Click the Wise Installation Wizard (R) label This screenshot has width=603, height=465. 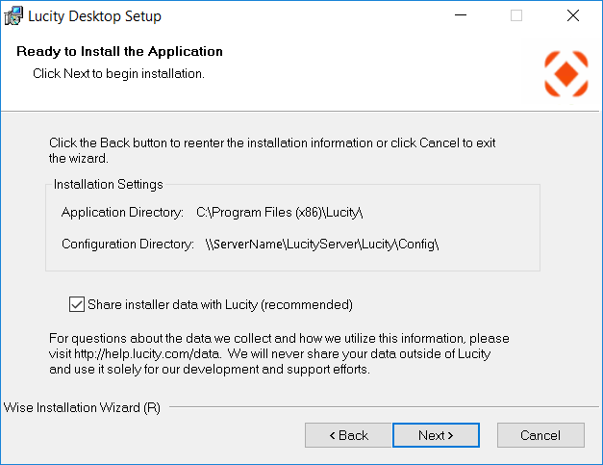pos(83,407)
